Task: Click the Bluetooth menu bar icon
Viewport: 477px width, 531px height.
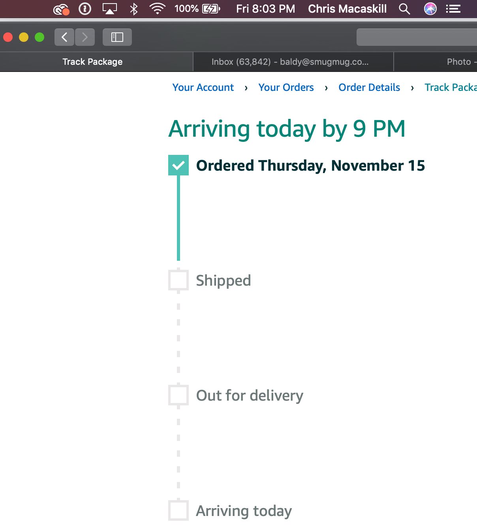Action: coord(134,9)
